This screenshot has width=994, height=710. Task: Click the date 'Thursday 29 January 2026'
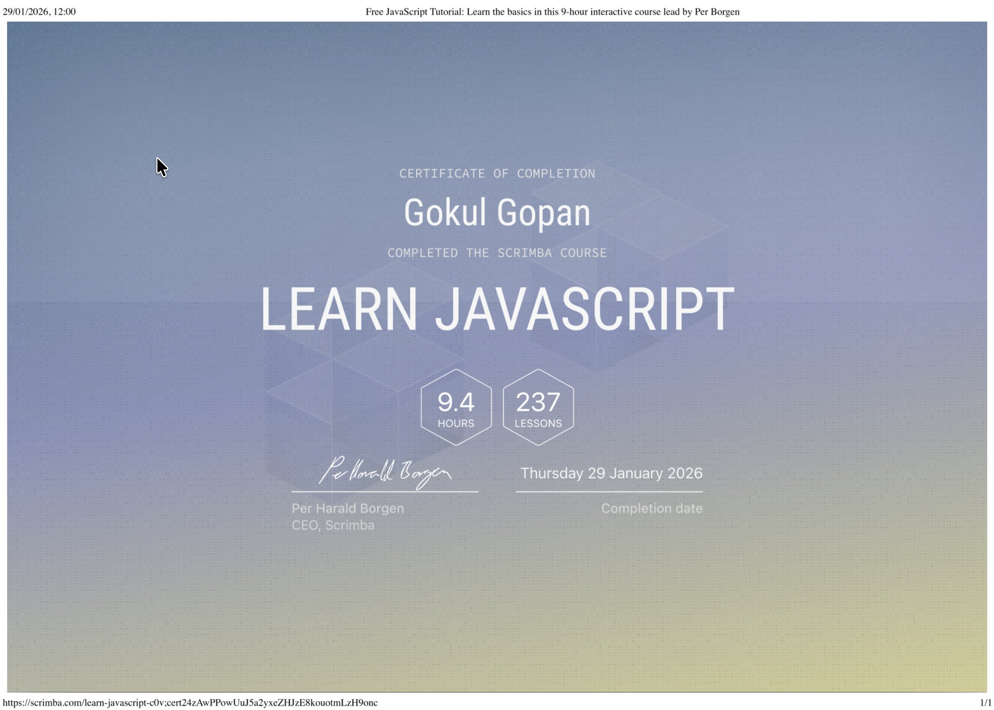coord(611,473)
